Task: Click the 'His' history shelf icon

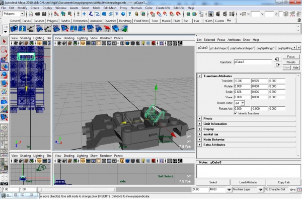Action: 31,29
